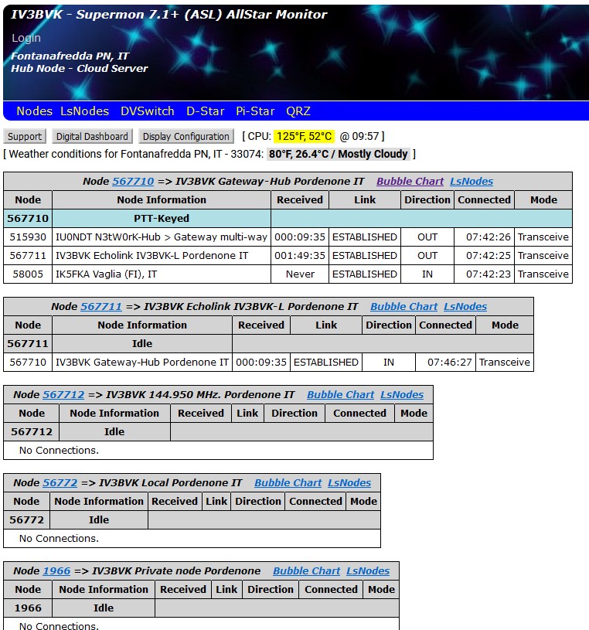Open the D-Star menu item
This screenshot has width=589, height=630.
tap(205, 111)
